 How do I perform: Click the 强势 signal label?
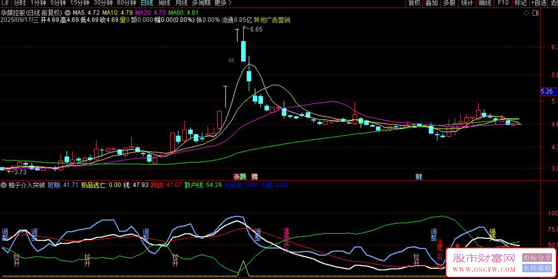[x=493, y=234]
